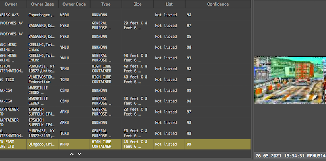This screenshot has height=161, width=326.
Task: Click the Qingdao owner base cell
Action: (x=42, y=144)
